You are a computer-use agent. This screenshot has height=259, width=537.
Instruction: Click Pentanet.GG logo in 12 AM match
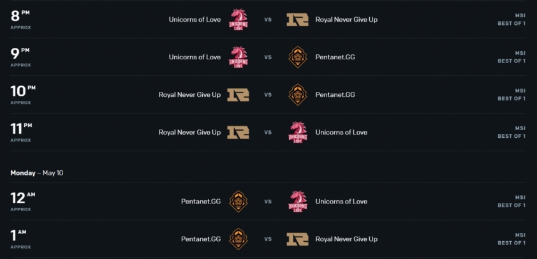point(239,202)
